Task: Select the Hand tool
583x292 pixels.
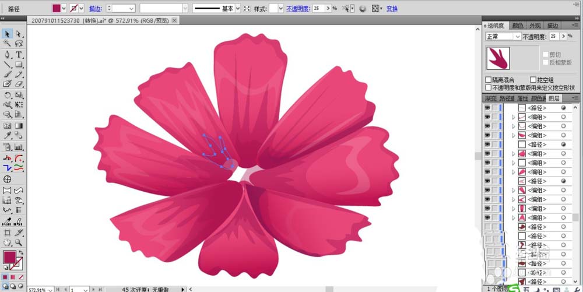Action: [7, 242]
